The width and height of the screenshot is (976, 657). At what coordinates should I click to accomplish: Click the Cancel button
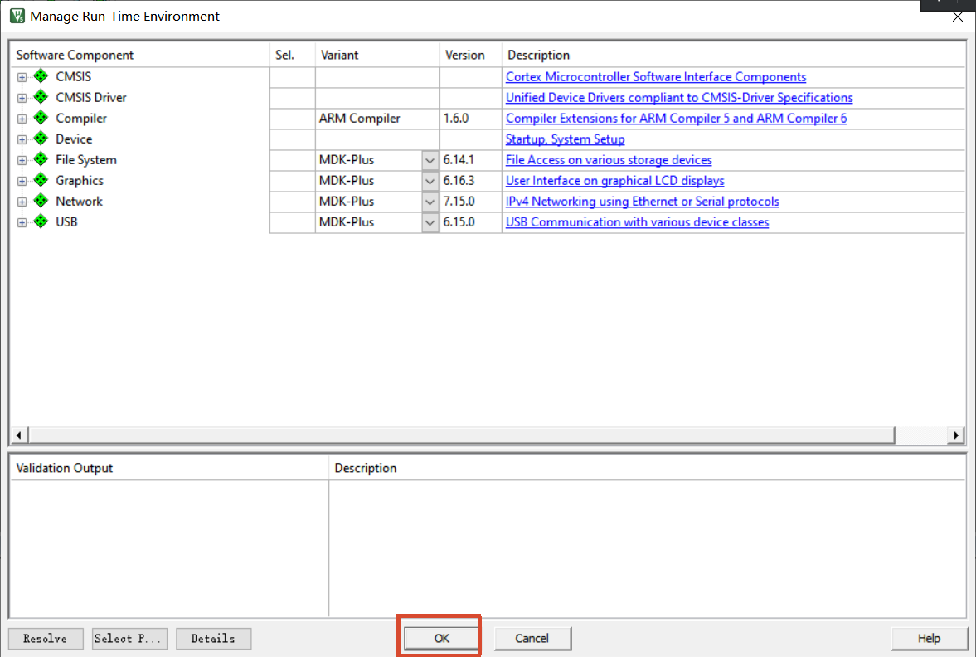(x=532, y=638)
